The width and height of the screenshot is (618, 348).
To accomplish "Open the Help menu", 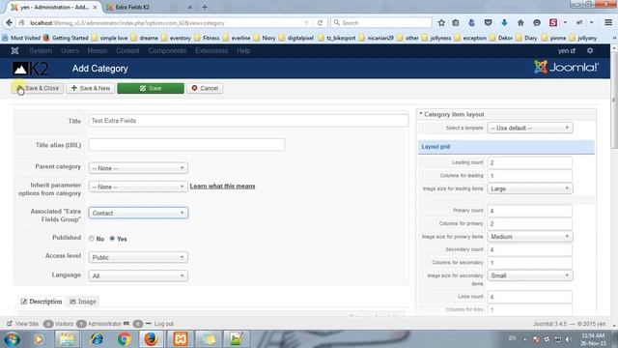I will (243, 50).
